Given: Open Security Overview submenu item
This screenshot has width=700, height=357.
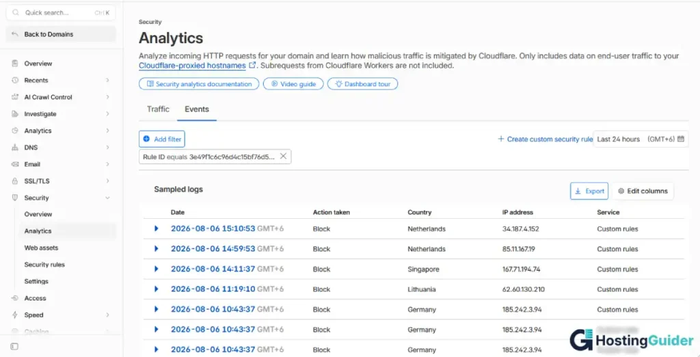Looking at the screenshot, I should [x=38, y=214].
